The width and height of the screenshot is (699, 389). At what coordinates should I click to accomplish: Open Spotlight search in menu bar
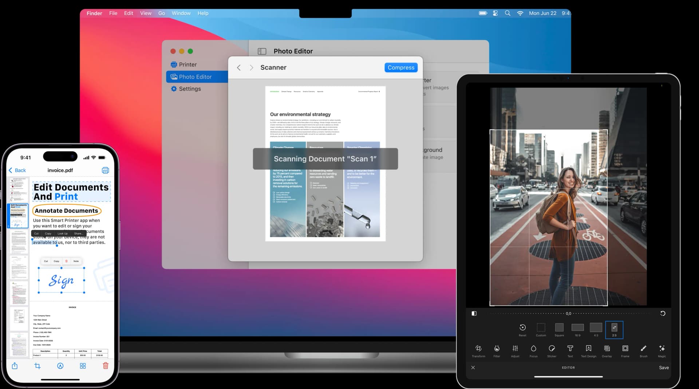click(x=508, y=13)
